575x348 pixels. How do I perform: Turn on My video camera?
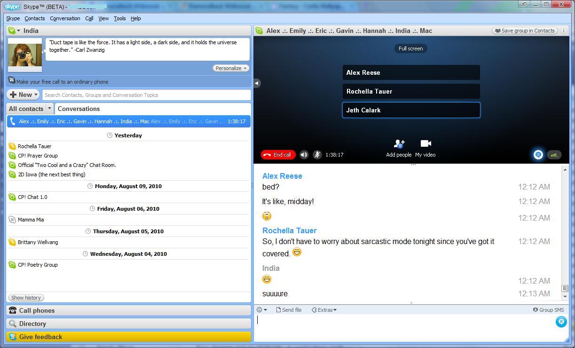pyautogui.click(x=425, y=148)
